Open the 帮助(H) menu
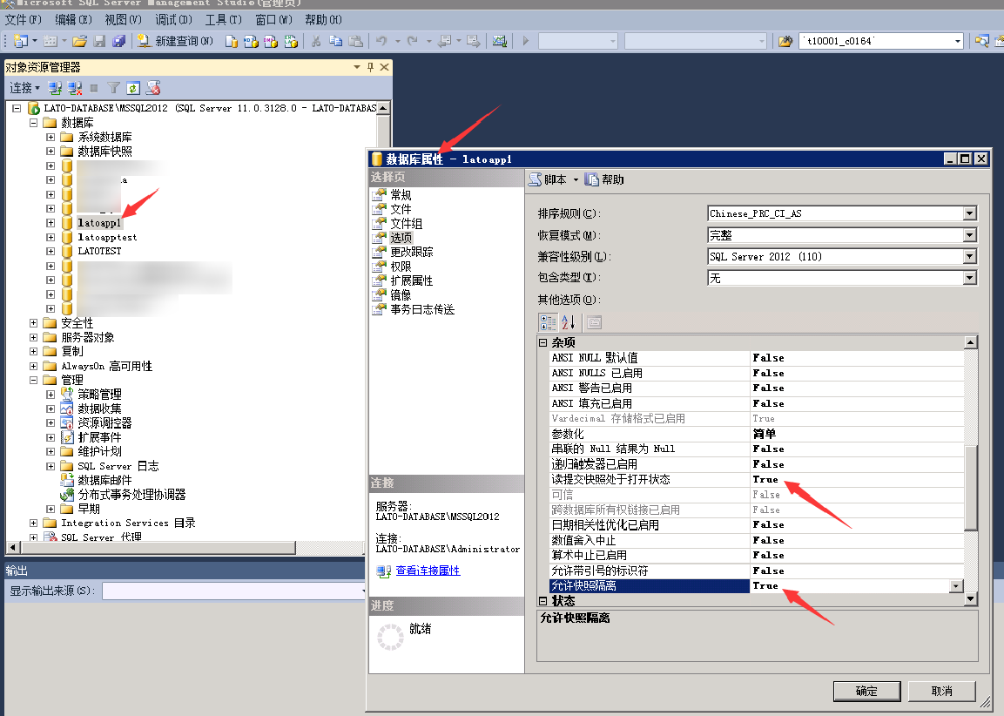Screen dimensions: 1004x716 323,20
